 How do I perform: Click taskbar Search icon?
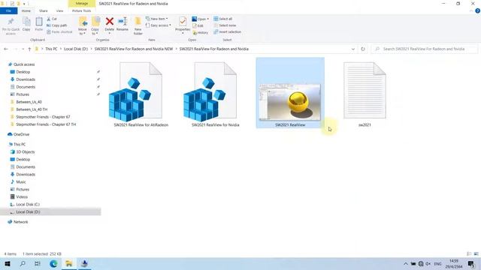[x=23, y=263]
